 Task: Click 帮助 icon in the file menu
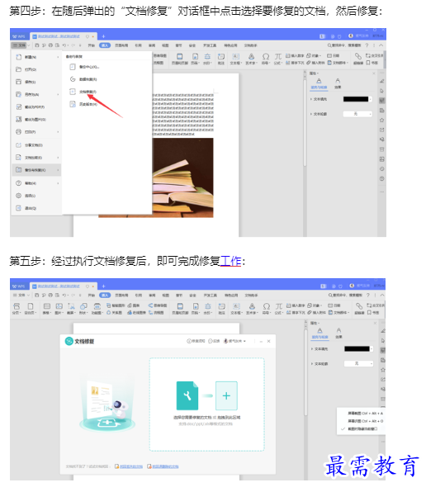click(x=19, y=183)
